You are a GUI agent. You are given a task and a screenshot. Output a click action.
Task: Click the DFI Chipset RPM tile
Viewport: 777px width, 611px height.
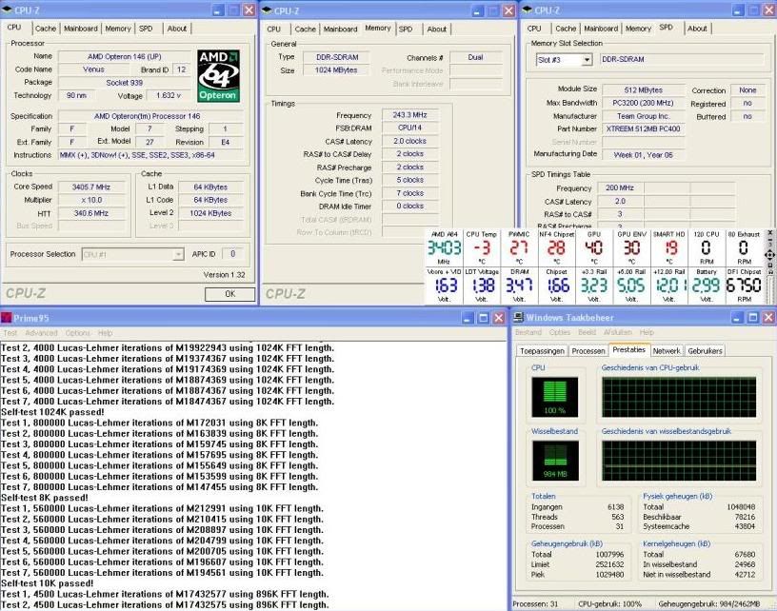(744, 286)
